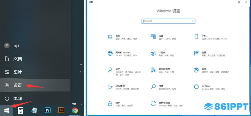This screenshot has height=116, width=251.
Task: Select 电源 in the Start menu
Action: point(35,98)
